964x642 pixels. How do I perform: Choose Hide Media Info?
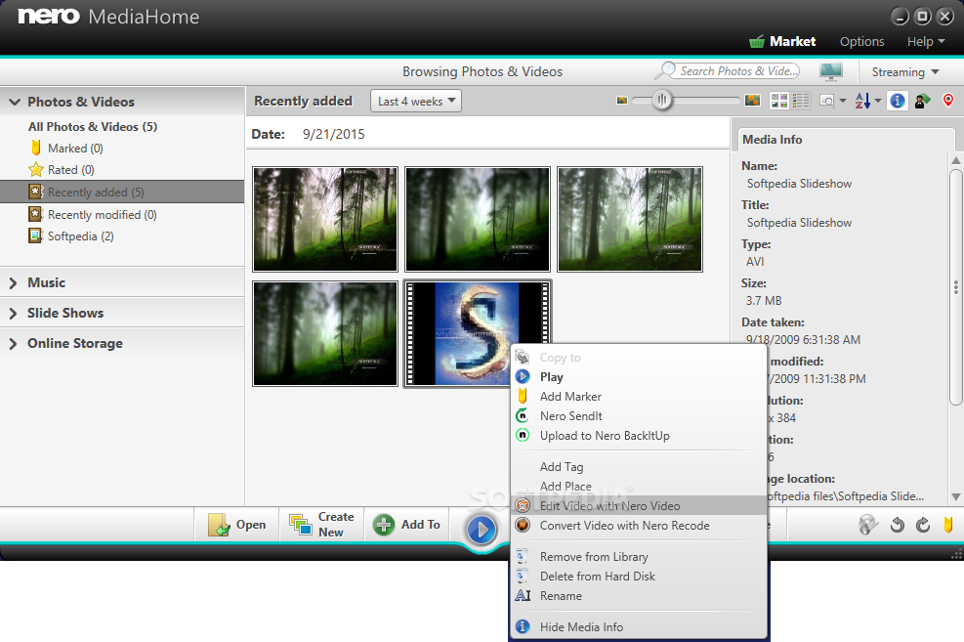pyautogui.click(x=640, y=626)
